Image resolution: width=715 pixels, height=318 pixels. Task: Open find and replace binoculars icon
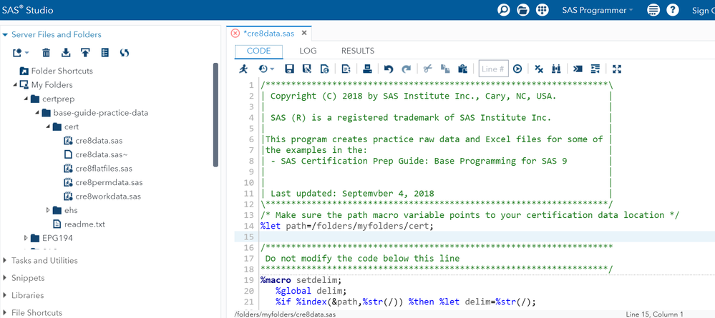[x=556, y=69]
